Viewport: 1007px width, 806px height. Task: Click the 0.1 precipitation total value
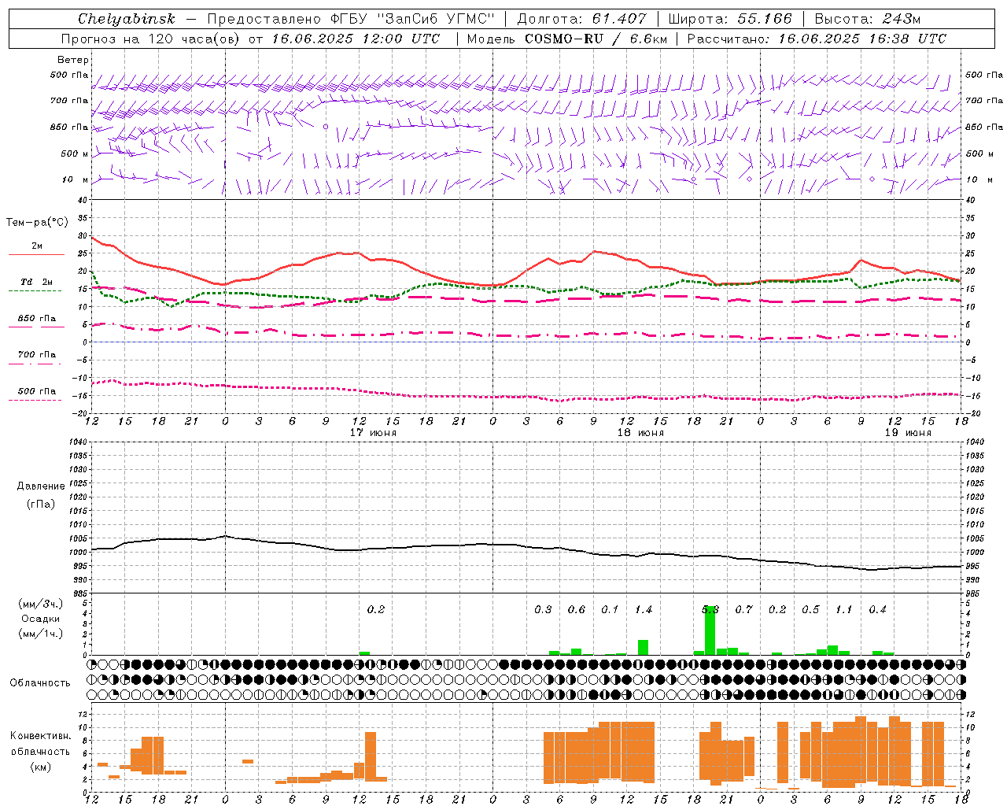610,610
